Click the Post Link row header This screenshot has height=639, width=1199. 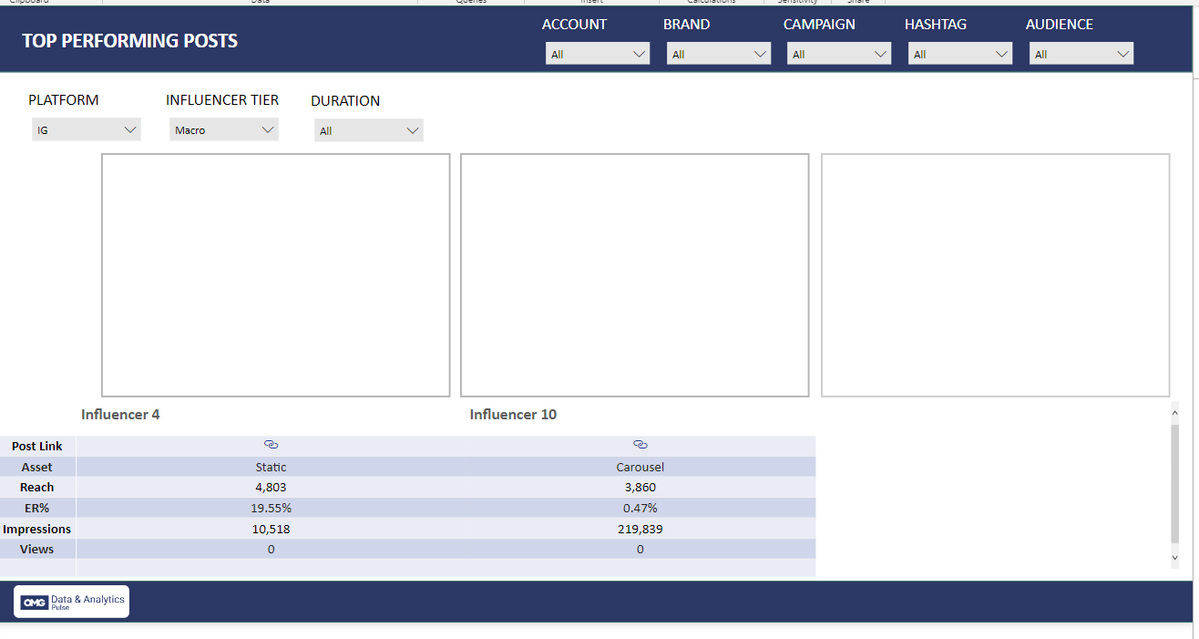pyautogui.click(x=37, y=446)
